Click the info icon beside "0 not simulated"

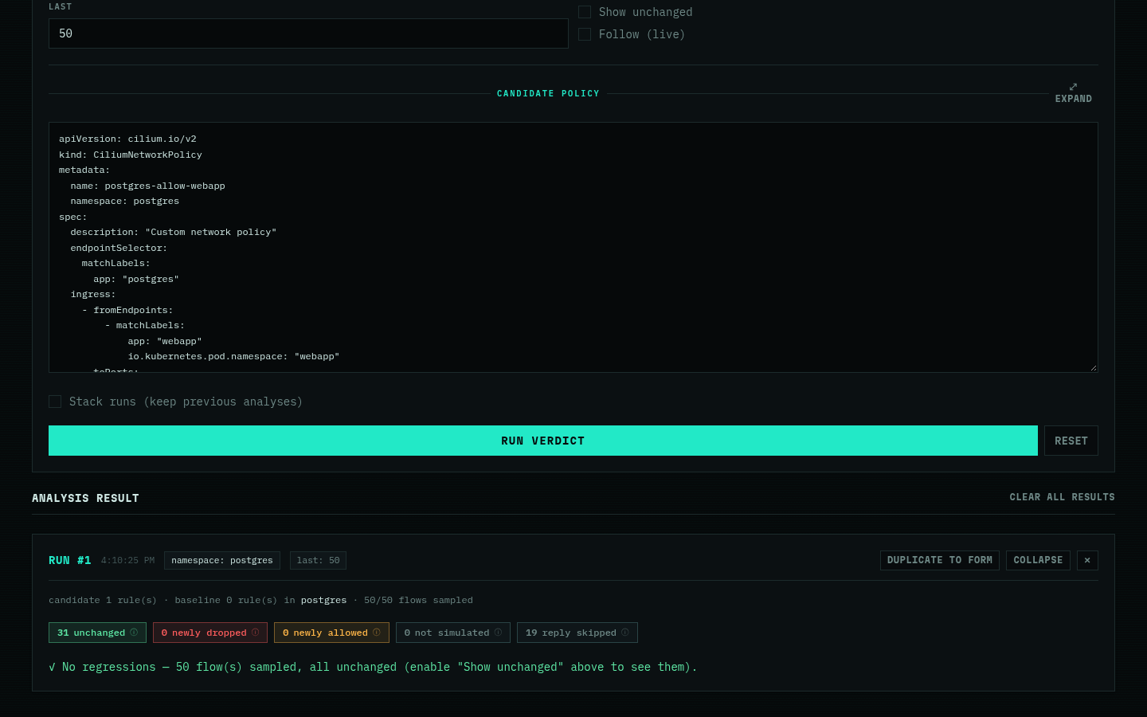click(x=498, y=633)
